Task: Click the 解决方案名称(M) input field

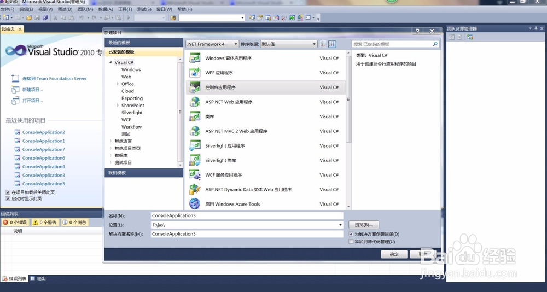Action: click(x=247, y=234)
